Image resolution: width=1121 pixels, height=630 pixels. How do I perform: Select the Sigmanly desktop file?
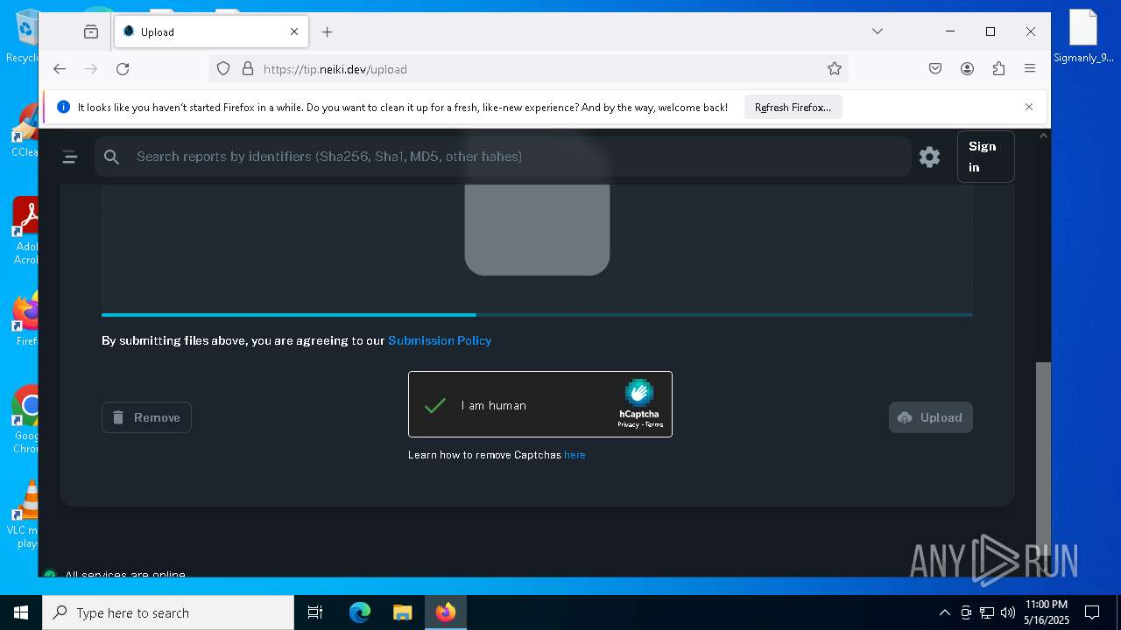tap(1083, 37)
